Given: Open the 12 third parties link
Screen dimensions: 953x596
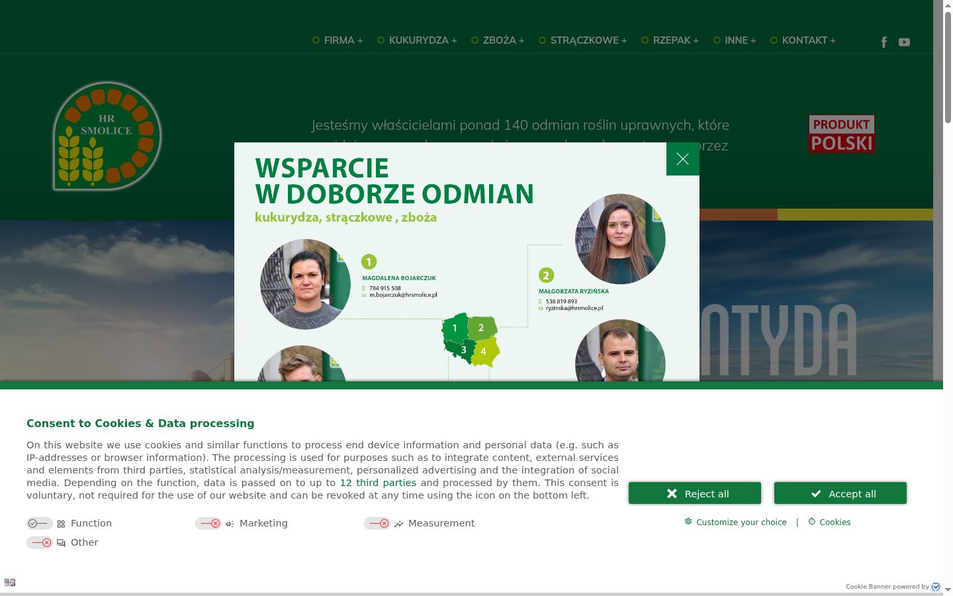Looking at the screenshot, I should pos(378,483).
